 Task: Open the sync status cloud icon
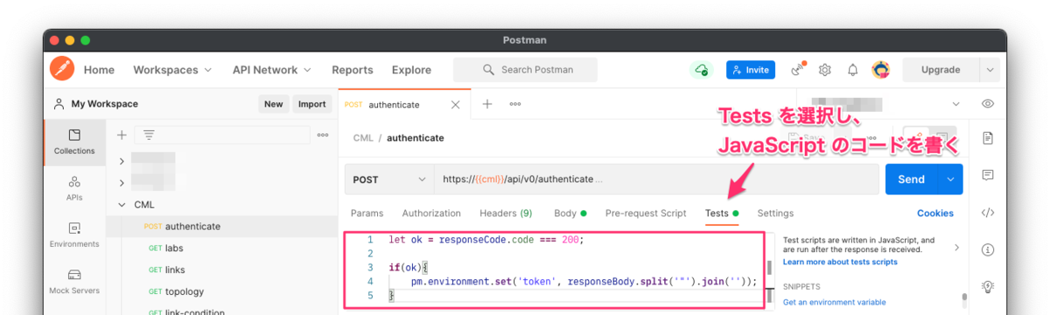[701, 70]
